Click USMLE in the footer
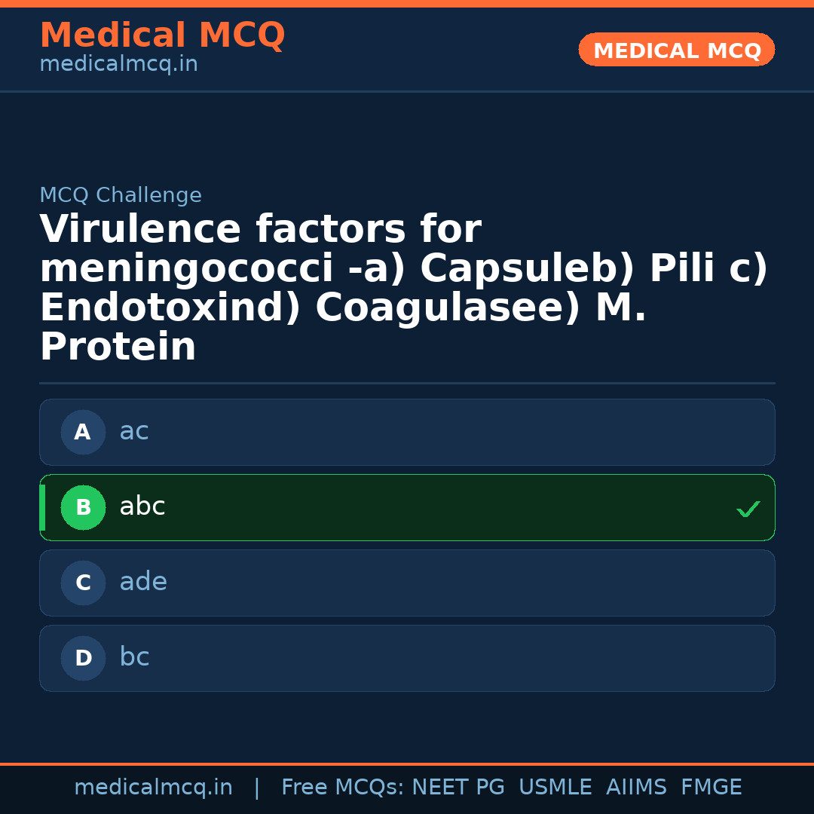The height and width of the screenshot is (814, 814). [555, 788]
